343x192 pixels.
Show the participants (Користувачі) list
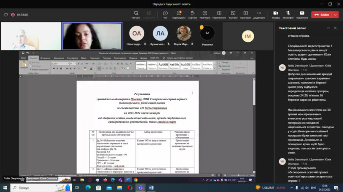click(179, 15)
